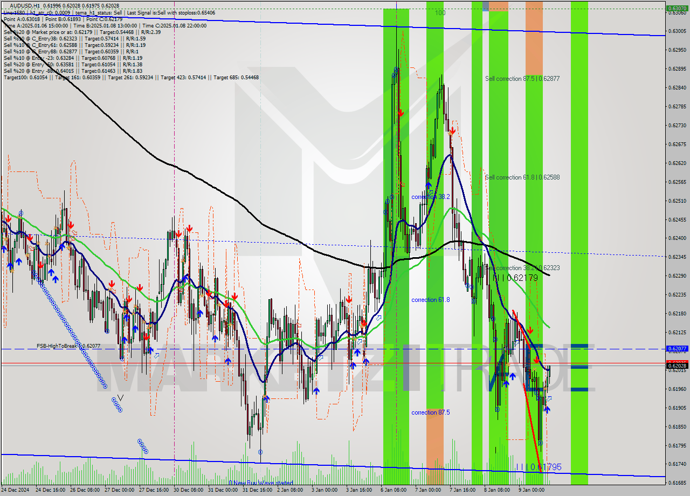Select the 'Sell %20 @ Entry -50' row
The height and width of the screenshot is (496, 690).
coord(73,65)
